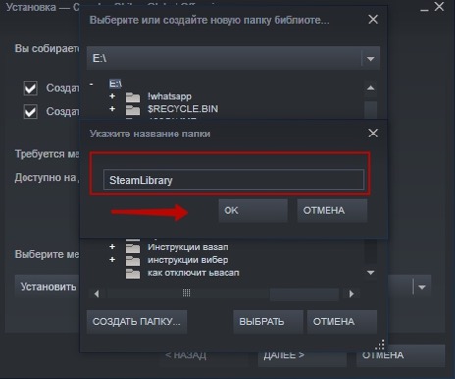Screen dimensions: 455x379
Task: Click ОТМЕНА in the installer window
Action: pos(401,355)
